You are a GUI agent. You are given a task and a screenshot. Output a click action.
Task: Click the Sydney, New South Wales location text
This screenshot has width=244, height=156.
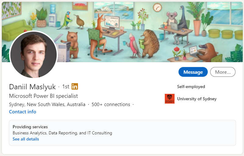[47, 105]
